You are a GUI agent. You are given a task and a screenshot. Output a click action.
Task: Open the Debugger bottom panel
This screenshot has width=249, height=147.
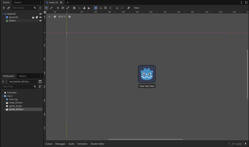[60, 144]
